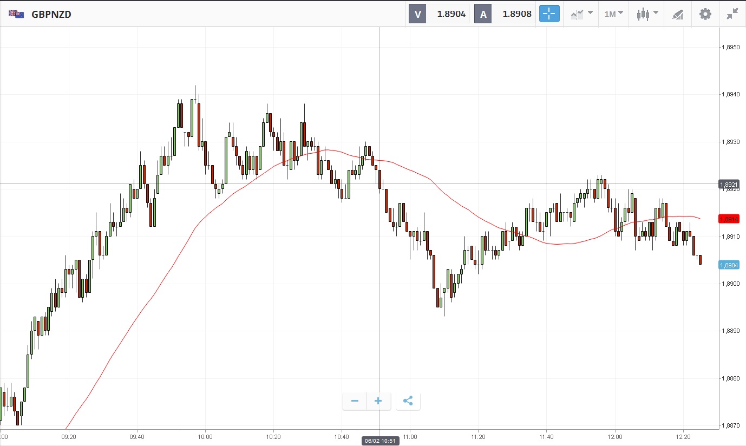Click the 10:20 time axis label
The height and width of the screenshot is (446, 746).
coord(273,436)
